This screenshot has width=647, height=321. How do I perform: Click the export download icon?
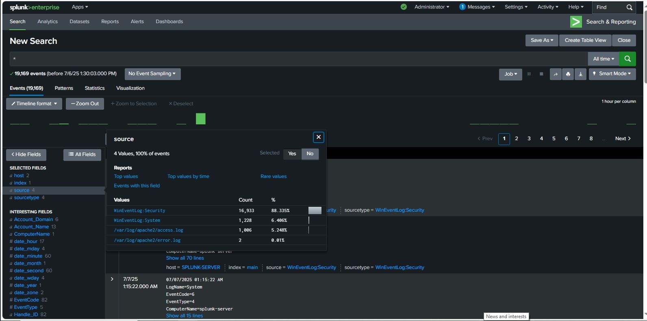tap(580, 74)
